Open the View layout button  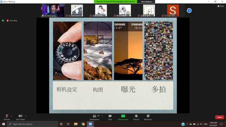coord(221,6)
